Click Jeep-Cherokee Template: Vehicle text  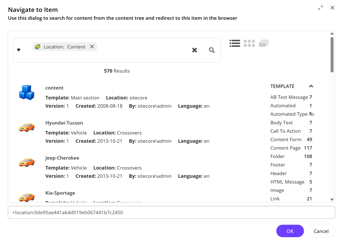click(66, 168)
